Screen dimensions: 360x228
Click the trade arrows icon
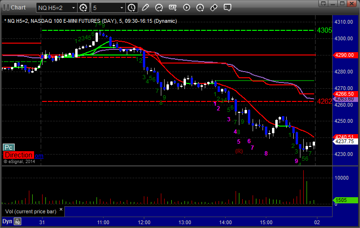click(214, 8)
